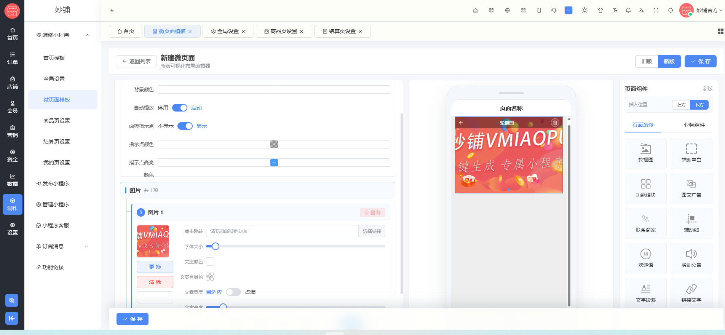
Task: Switch to the 全局设置 tab
Action: point(228,31)
